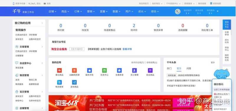
Task: Click the phone icon in top bar
Action: [x=14, y=4]
